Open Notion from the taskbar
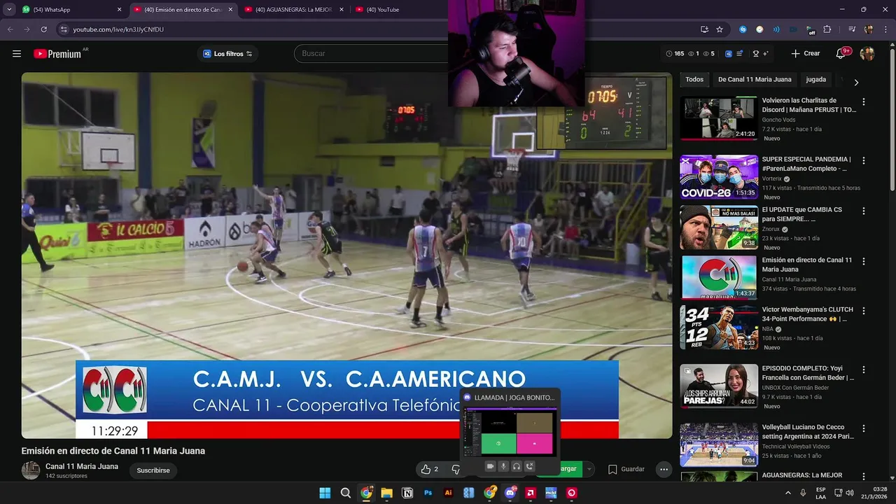 point(407,493)
